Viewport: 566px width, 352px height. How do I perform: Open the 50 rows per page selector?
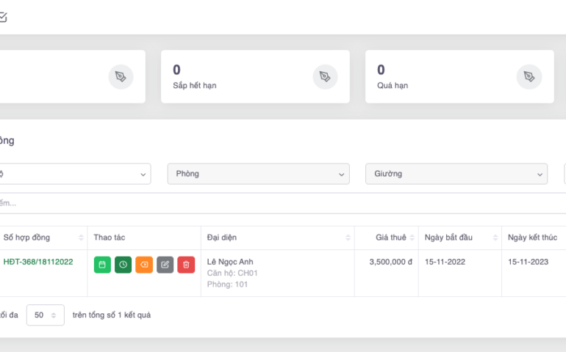tap(45, 315)
